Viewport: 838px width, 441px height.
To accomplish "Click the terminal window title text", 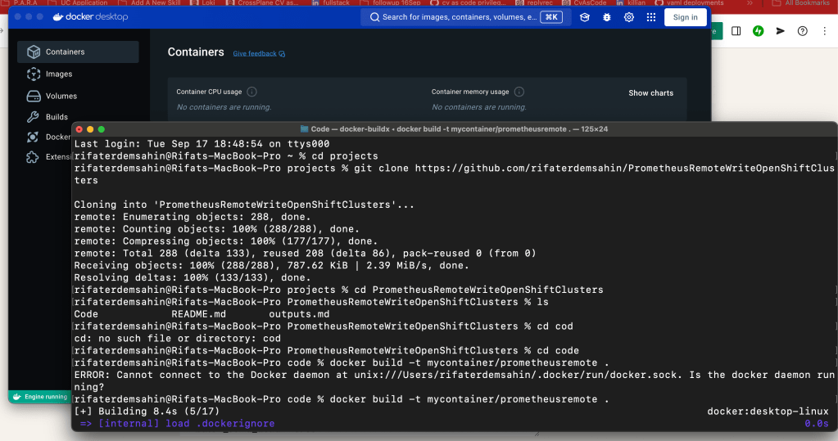I will [459, 129].
